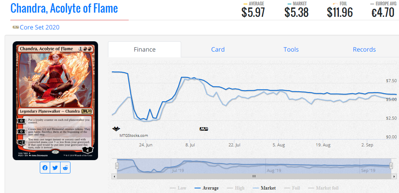The height and width of the screenshot is (193, 399).
Task: Click the $2.50 y-axis label
Action: click(x=391, y=118)
